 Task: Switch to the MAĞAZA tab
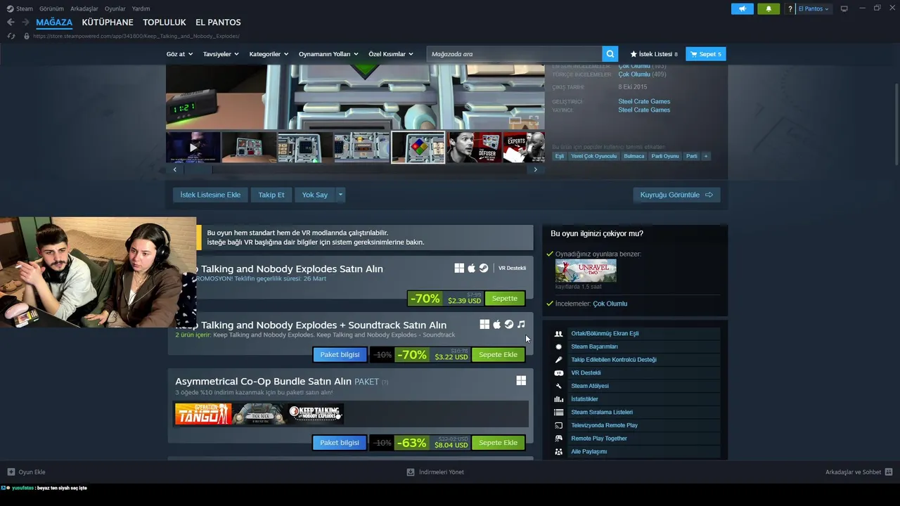click(54, 22)
